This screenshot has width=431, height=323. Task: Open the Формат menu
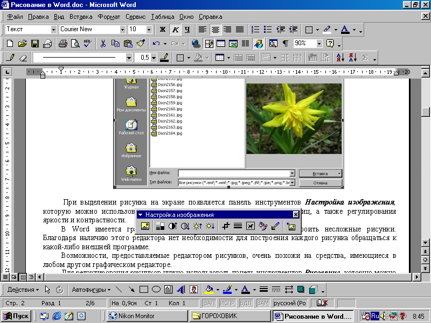109,17
